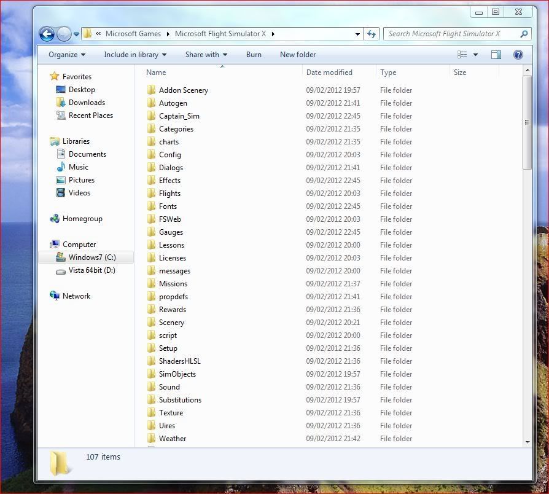This screenshot has width=549, height=494.
Task: Select Favorites star in navigation pane
Action: point(54,76)
